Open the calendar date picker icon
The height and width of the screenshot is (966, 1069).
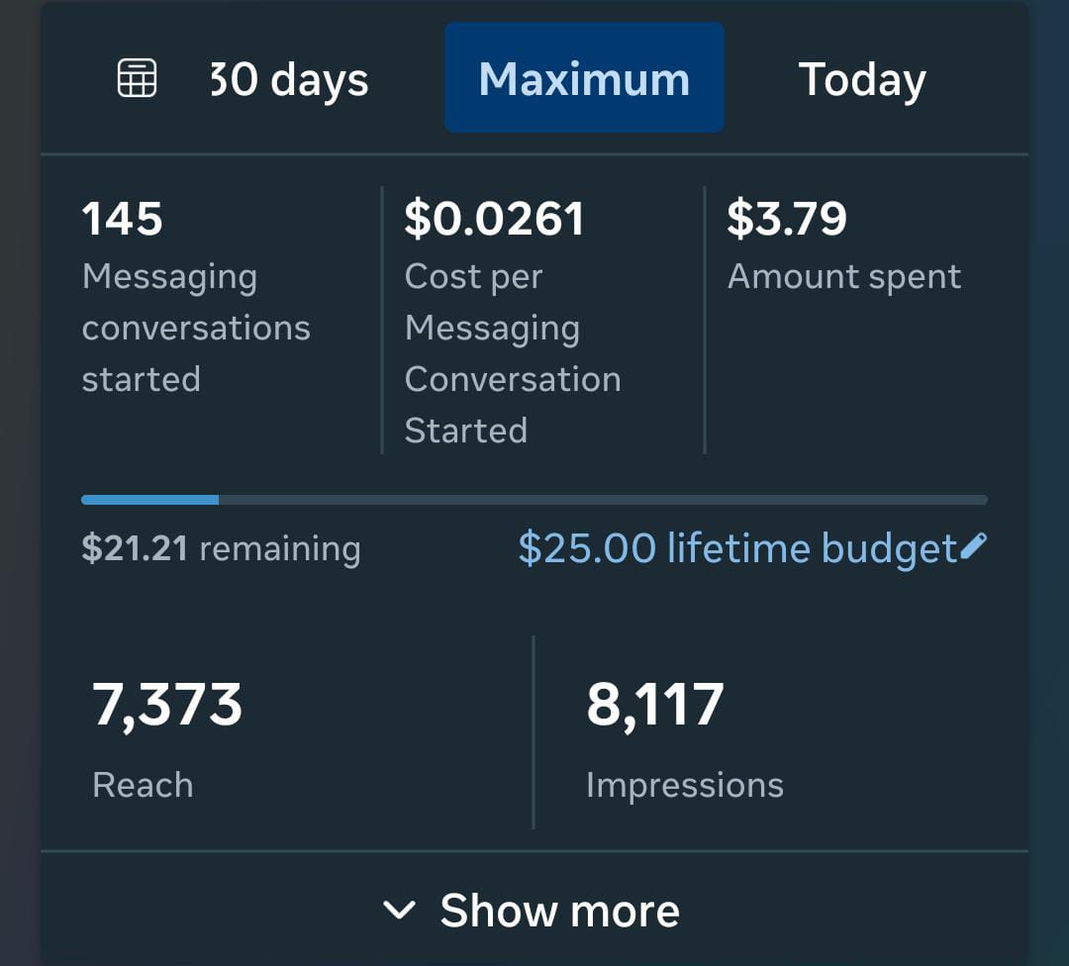tap(137, 78)
